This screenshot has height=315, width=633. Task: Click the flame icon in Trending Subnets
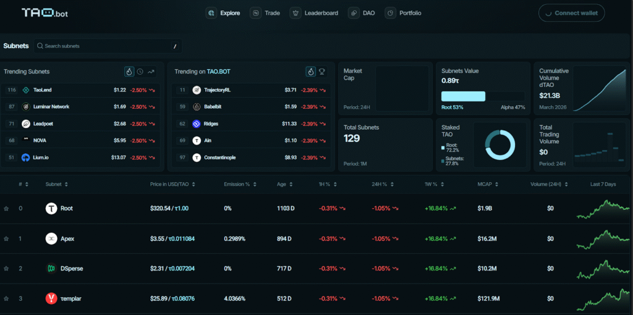[129, 72]
